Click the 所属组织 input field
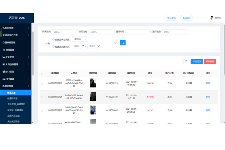 tap(65, 32)
